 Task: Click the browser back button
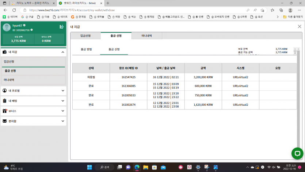5,10
